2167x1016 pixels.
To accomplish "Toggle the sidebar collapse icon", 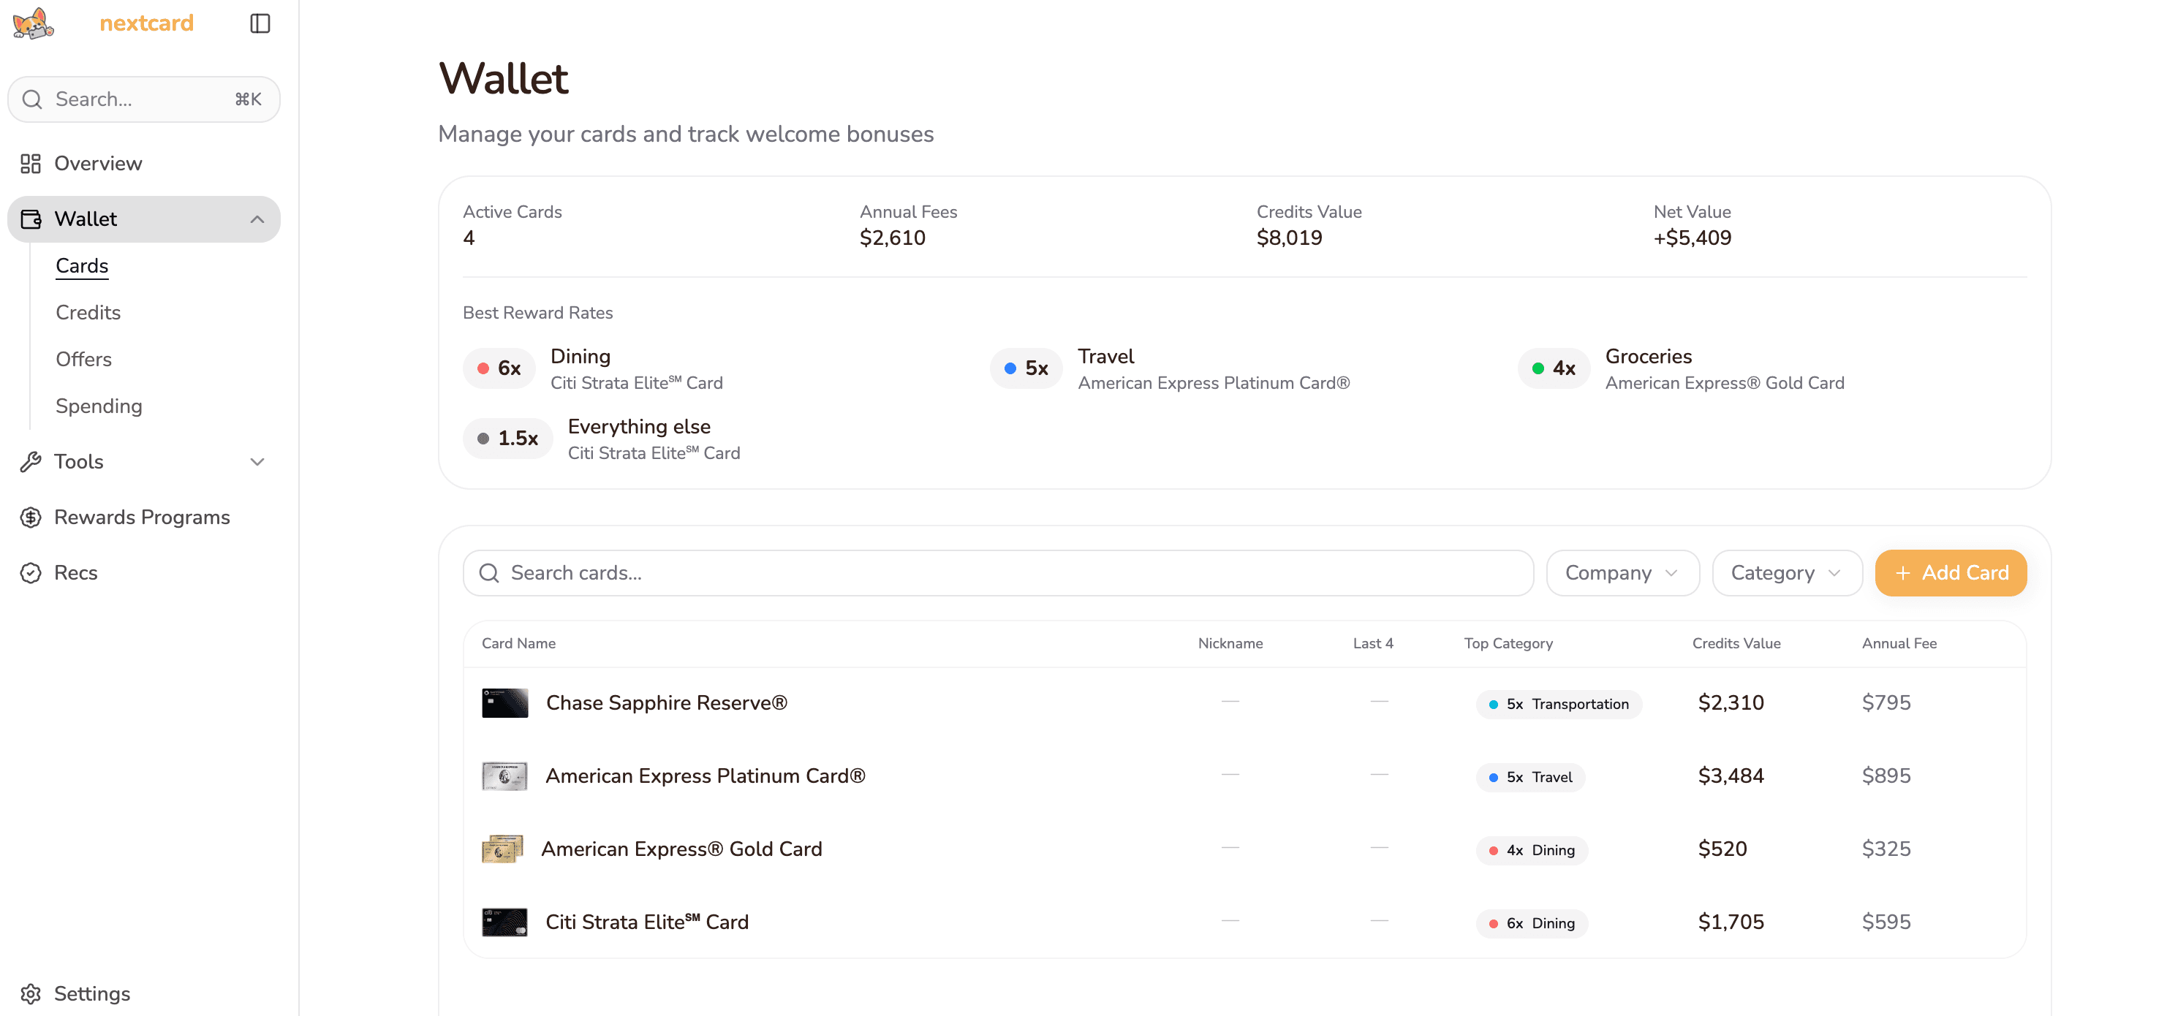I will 260,23.
